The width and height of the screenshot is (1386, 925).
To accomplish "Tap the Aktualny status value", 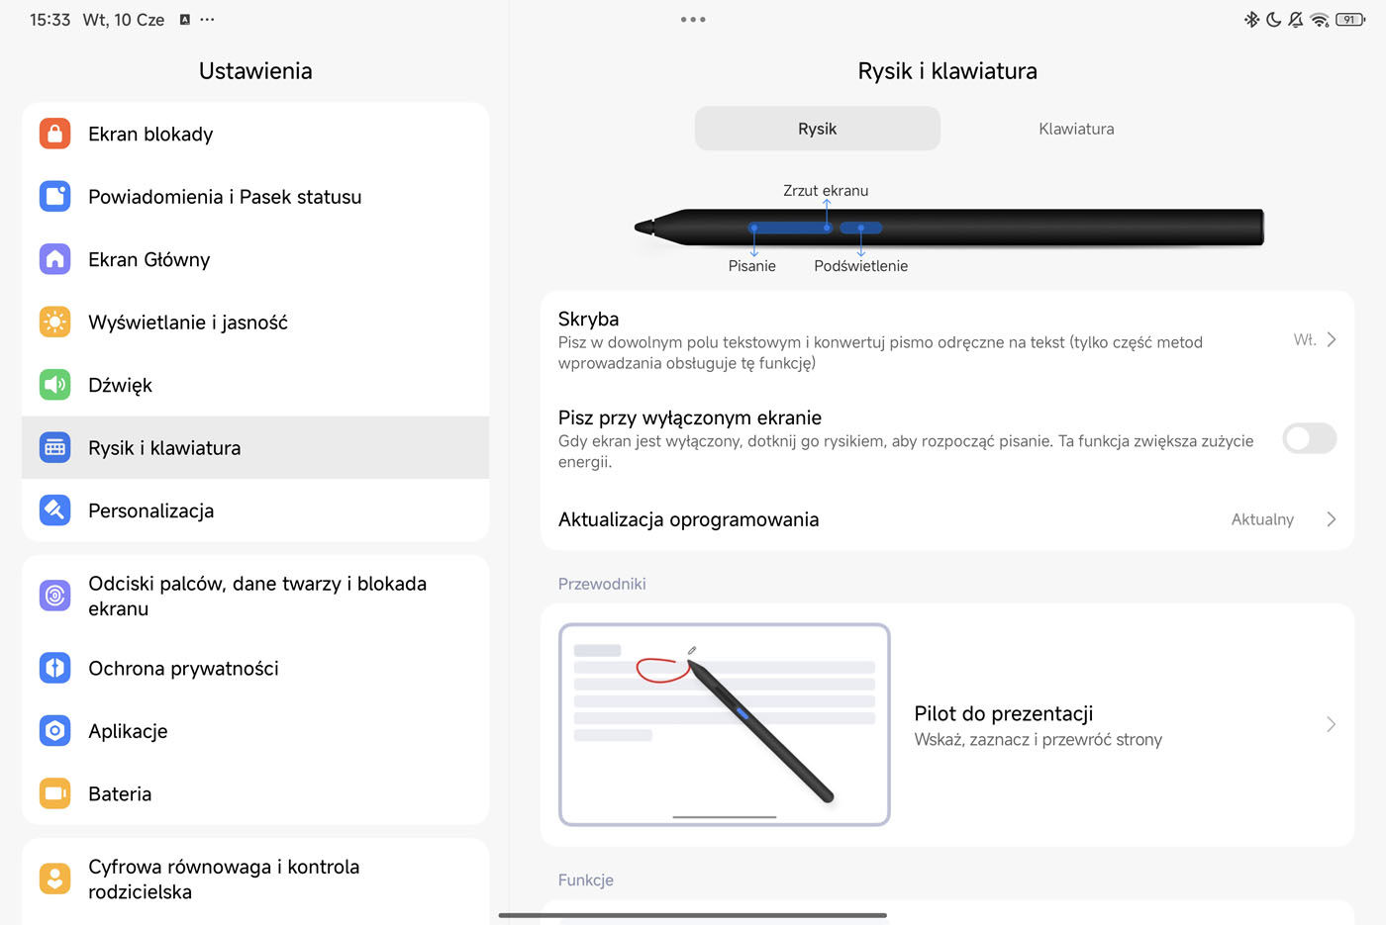I will [x=1262, y=519].
